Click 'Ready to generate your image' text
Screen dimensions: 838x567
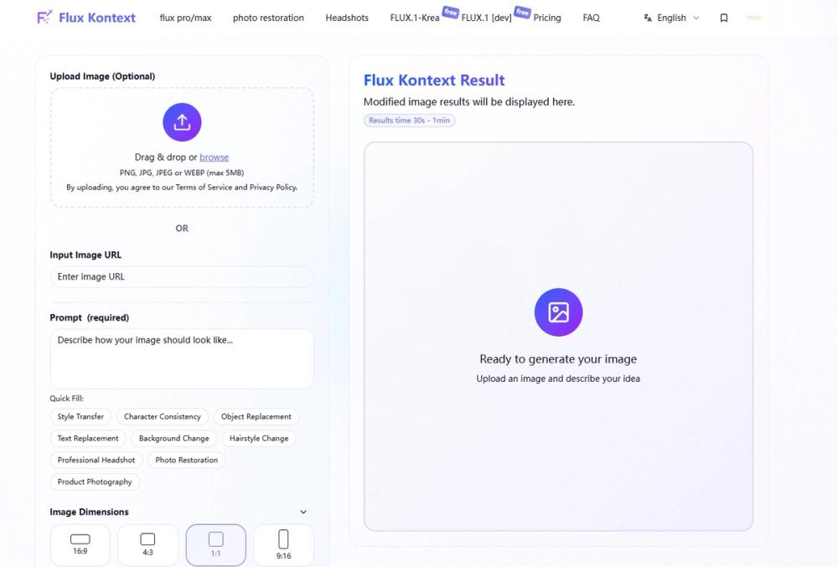click(558, 358)
